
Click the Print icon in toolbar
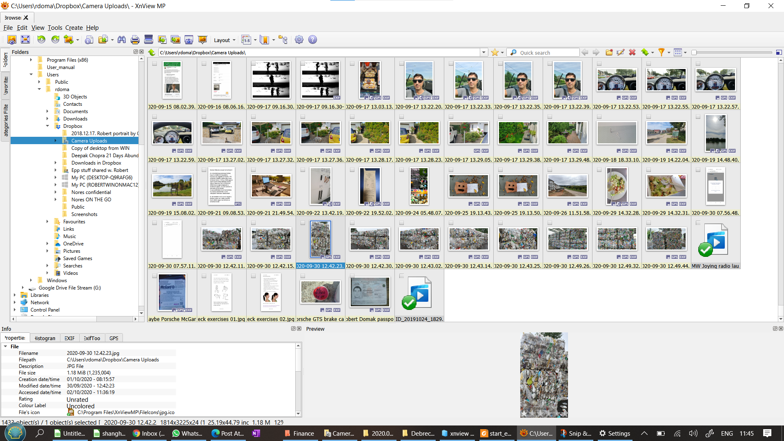pyautogui.click(x=135, y=40)
